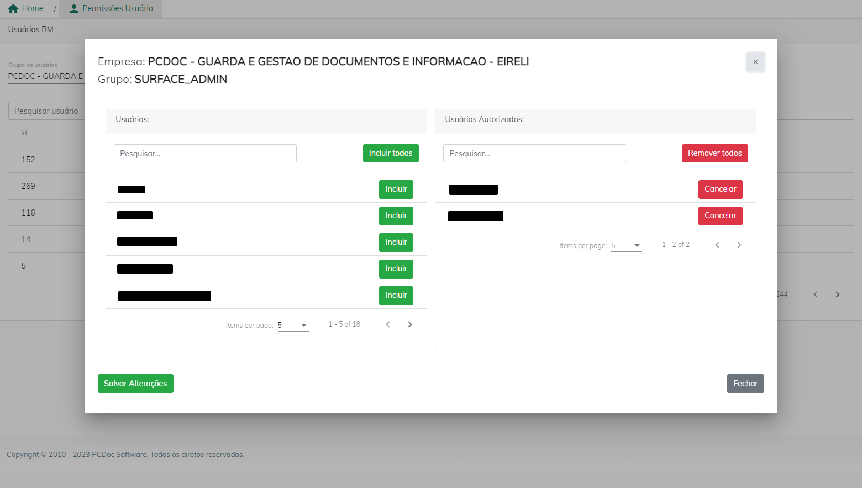The height and width of the screenshot is (488, 862).
Task: Click the '1 - 2 of 2' range label
Action: tap(676, 245)
